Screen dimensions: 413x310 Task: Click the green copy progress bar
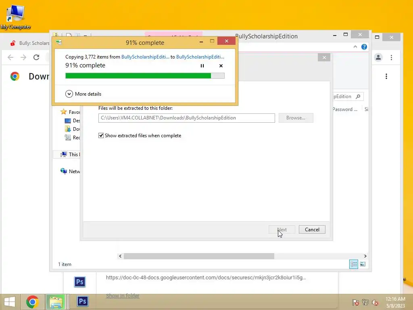point(145,75)
